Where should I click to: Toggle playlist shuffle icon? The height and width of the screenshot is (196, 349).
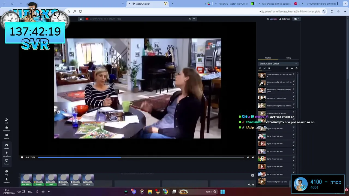(x=264, y=68)
